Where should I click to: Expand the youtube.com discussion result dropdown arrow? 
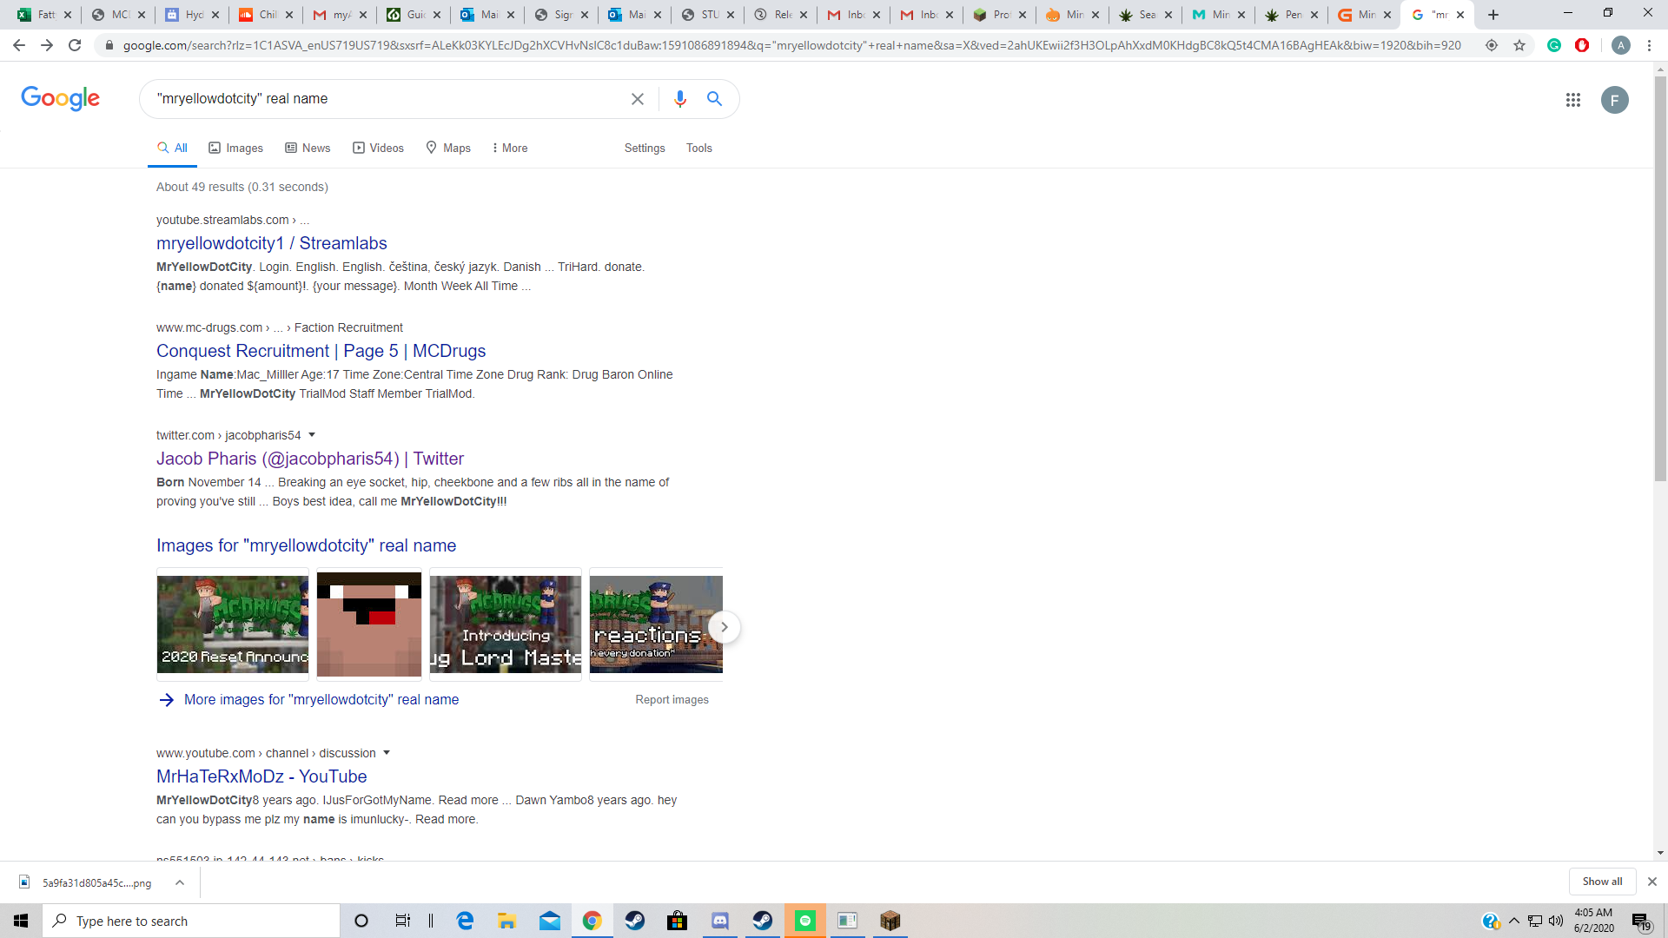(x=387, y=753)
